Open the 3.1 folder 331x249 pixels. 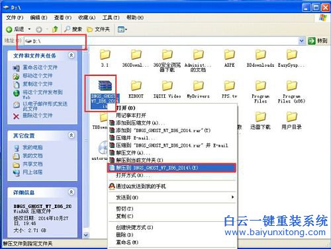tap(105, 58)
